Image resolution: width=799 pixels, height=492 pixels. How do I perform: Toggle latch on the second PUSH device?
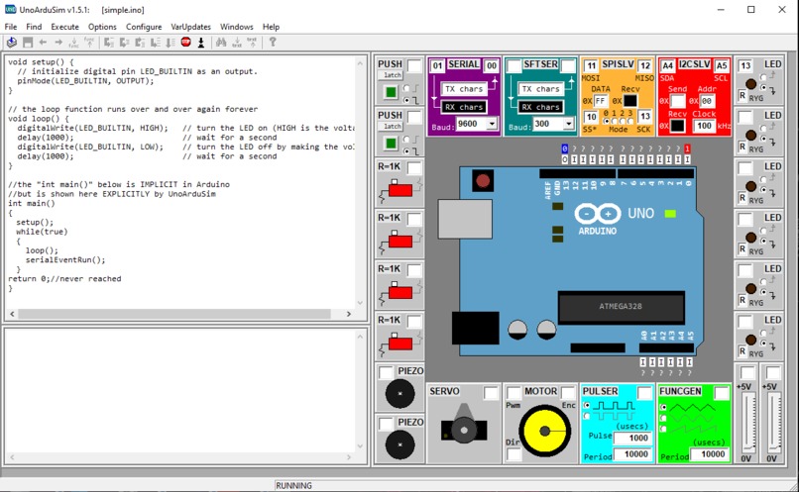tap(392, 126)
